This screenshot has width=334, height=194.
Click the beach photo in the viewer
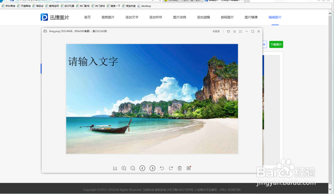(152, 99)
